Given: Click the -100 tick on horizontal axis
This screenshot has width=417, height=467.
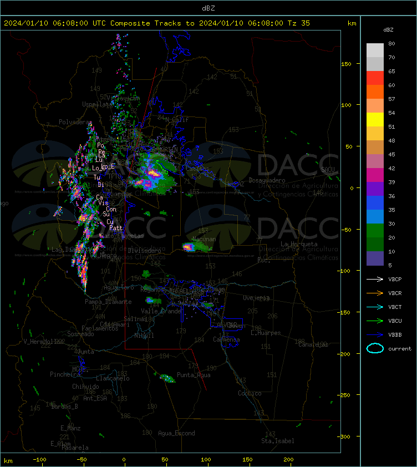Looking at the screenshot, I should [39, 460].
